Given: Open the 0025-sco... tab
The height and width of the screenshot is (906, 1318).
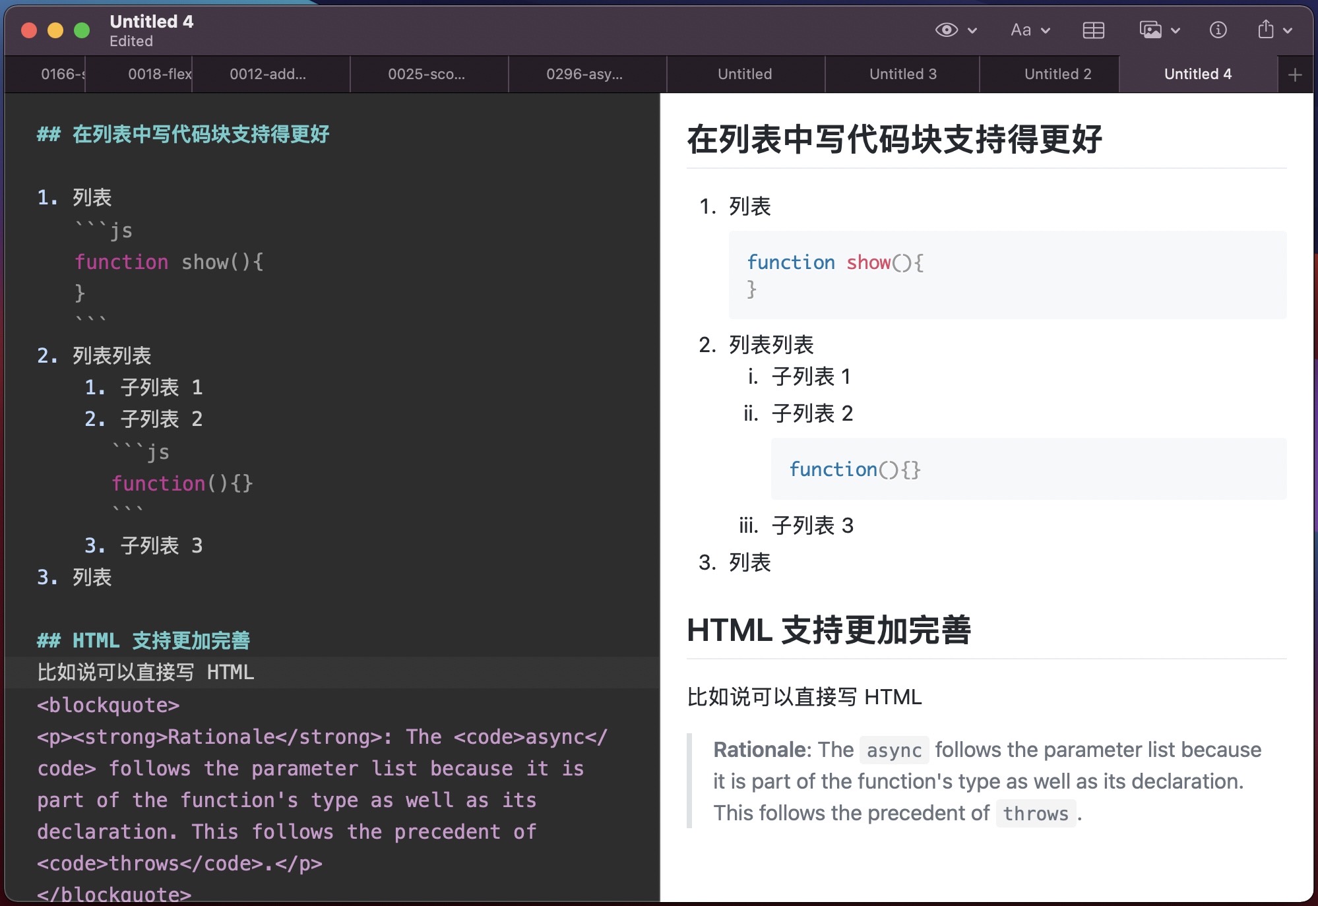Looking at the screenshot, I should pos(426,75).
